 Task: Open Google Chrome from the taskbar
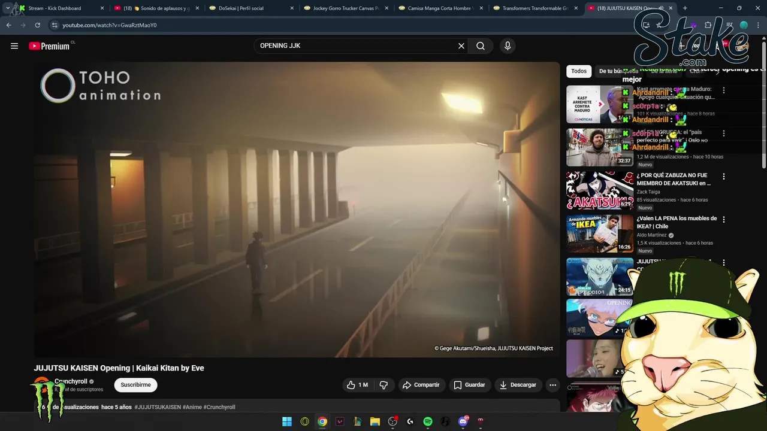click(322, 421)
